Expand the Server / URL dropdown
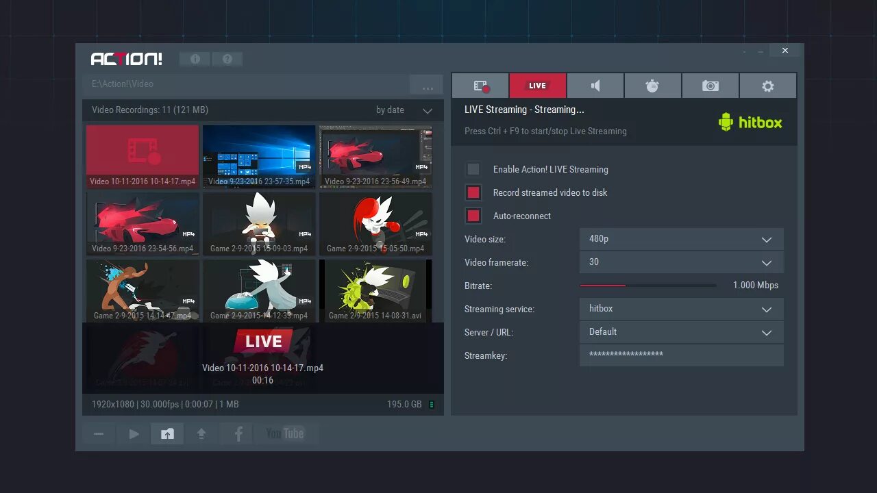The width and height of the screenshot is (877, 493). (x=681, y=332)
